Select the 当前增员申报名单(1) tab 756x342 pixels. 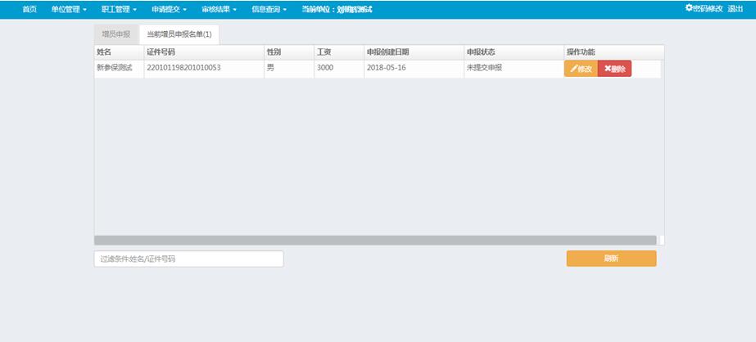pos(179,34)
